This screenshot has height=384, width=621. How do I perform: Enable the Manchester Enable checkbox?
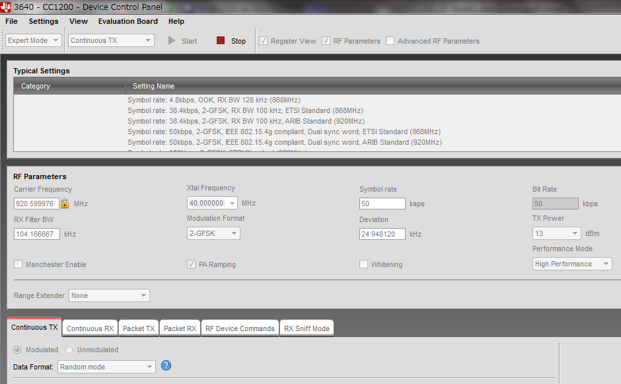18,264
